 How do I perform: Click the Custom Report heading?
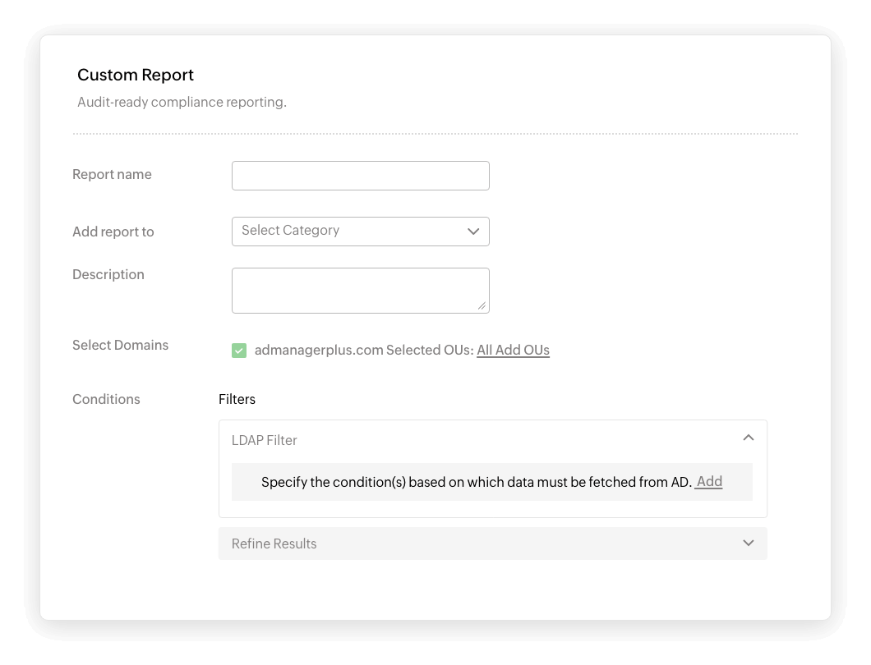tap(136, 75)
